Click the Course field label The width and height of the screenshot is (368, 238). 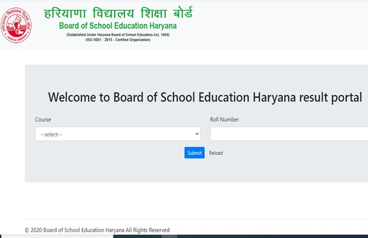43,119
